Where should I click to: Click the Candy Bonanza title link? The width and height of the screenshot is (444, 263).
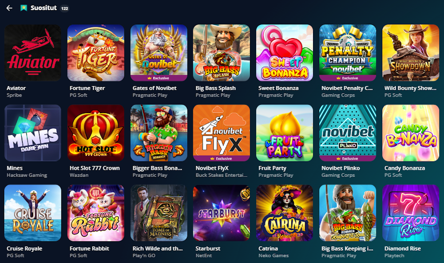(x=404, y=168)
